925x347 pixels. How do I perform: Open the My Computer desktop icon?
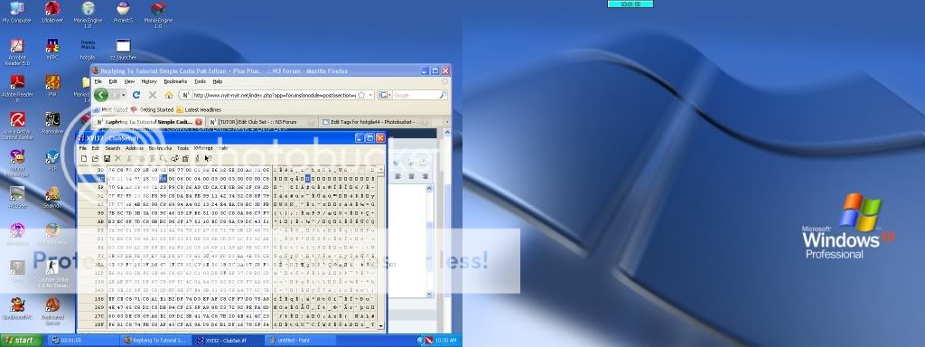tap(16, 12)
